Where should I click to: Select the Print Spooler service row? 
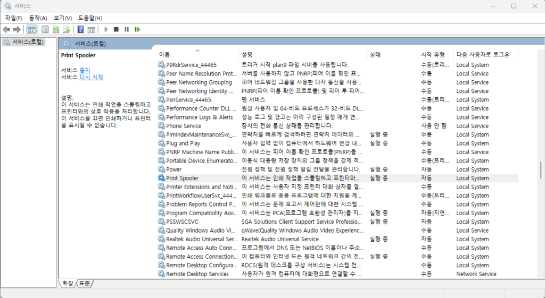tap(337, 178)
